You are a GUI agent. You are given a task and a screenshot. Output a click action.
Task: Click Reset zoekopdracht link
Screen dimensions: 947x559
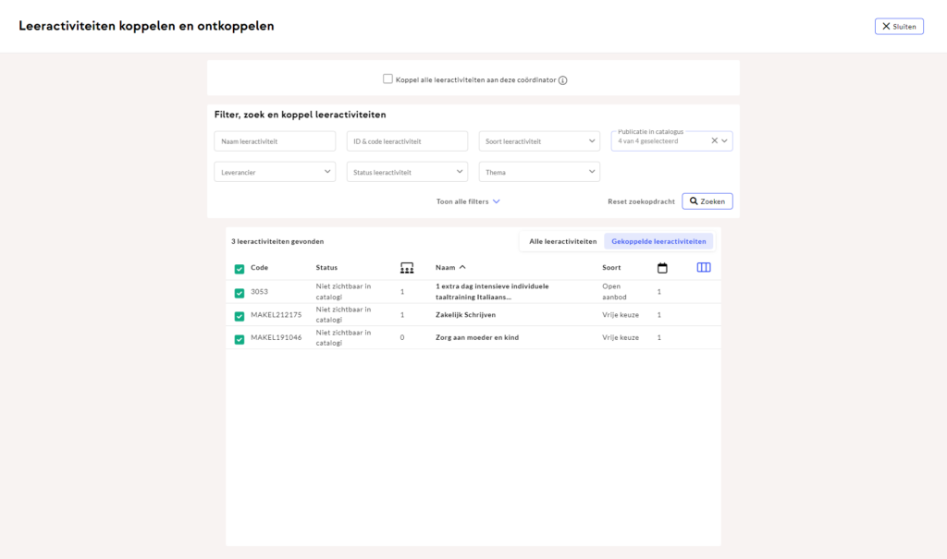coord(641,201)
